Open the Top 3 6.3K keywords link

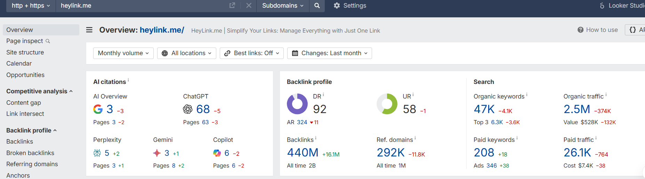tap(497, 122)
